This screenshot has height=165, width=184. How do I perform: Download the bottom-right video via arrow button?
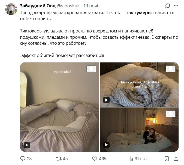(171, 114)
